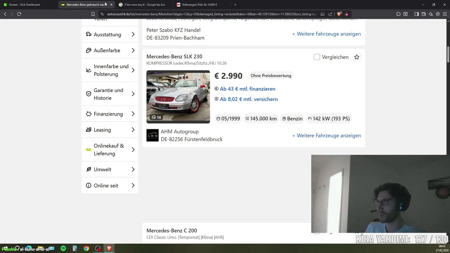
Task: Open the Brave Rewards triangle icon
Action: pyautogui.click(x=347, y=14)
